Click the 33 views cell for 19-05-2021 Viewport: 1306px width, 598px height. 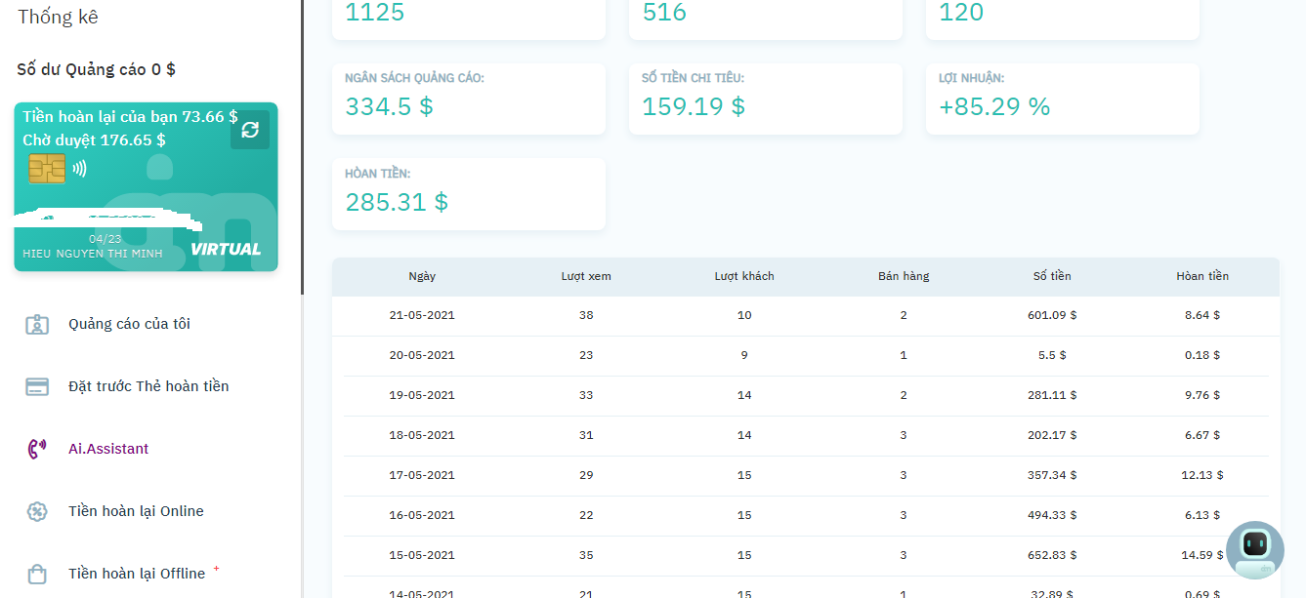(586, 395)
